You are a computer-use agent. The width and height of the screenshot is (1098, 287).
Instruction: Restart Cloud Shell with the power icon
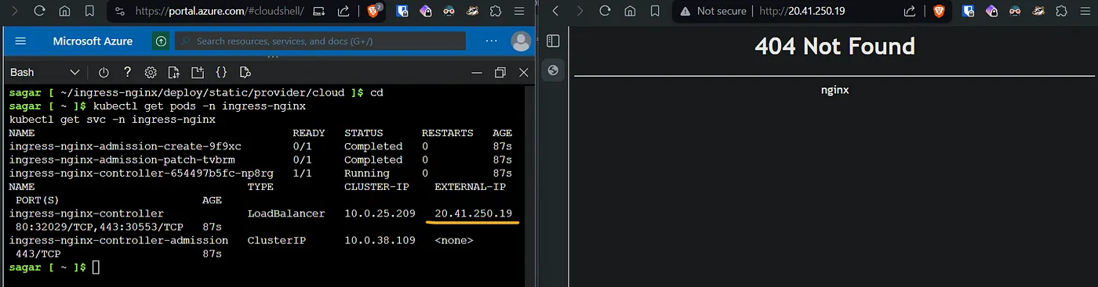(x=104, y=72)
